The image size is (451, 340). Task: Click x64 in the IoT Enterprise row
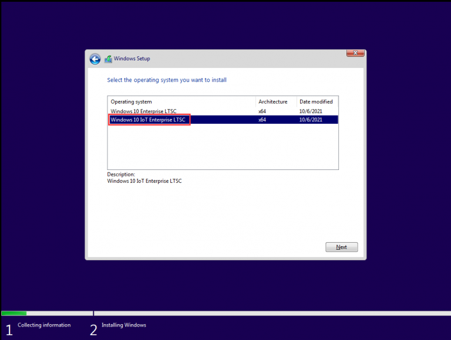pyautogui.click(x=262, y=120)
